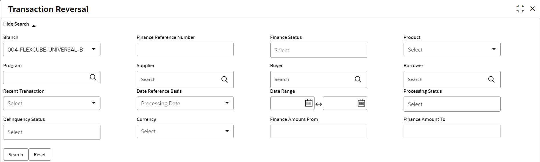
Task: Click the Delinquency Status select box
Action: pos(52,132)
